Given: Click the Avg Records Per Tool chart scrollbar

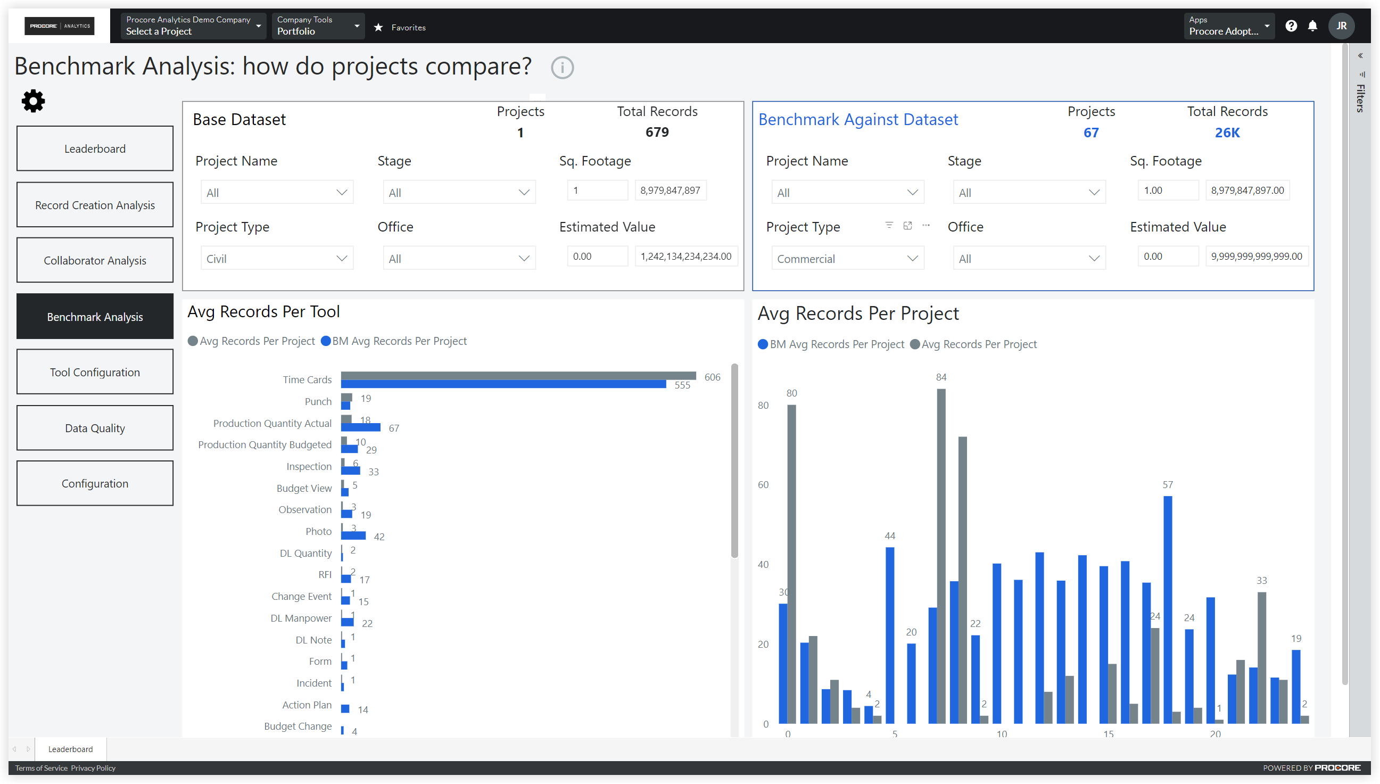Looking at the screenshot, I should coord(734,461).
